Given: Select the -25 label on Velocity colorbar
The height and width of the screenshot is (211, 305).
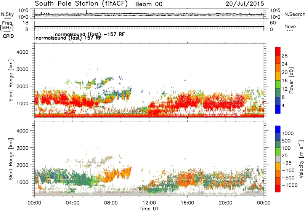Looking at the screenshot, I should [286, 163].
